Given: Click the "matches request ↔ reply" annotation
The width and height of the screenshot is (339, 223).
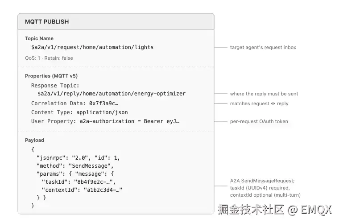Looking at the screenshot, I should tap(259, 103).
